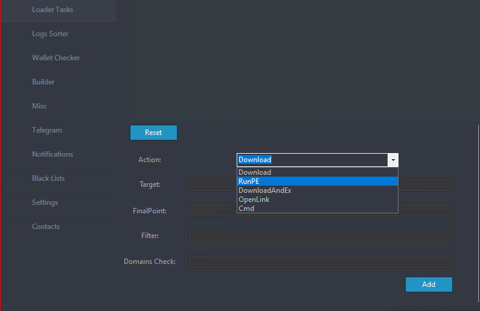Click the Reset button
Image resolution: width=480 pixels, height=311 pixels.
(x=153, y=133)
